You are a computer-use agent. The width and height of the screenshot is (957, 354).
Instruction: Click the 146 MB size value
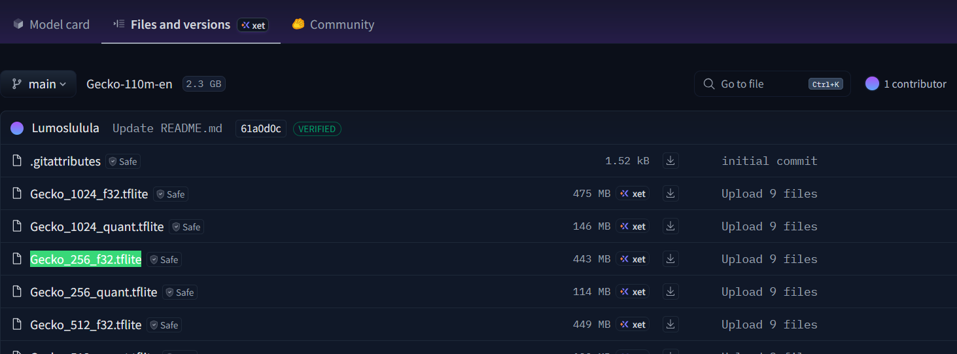pos(591,226)
